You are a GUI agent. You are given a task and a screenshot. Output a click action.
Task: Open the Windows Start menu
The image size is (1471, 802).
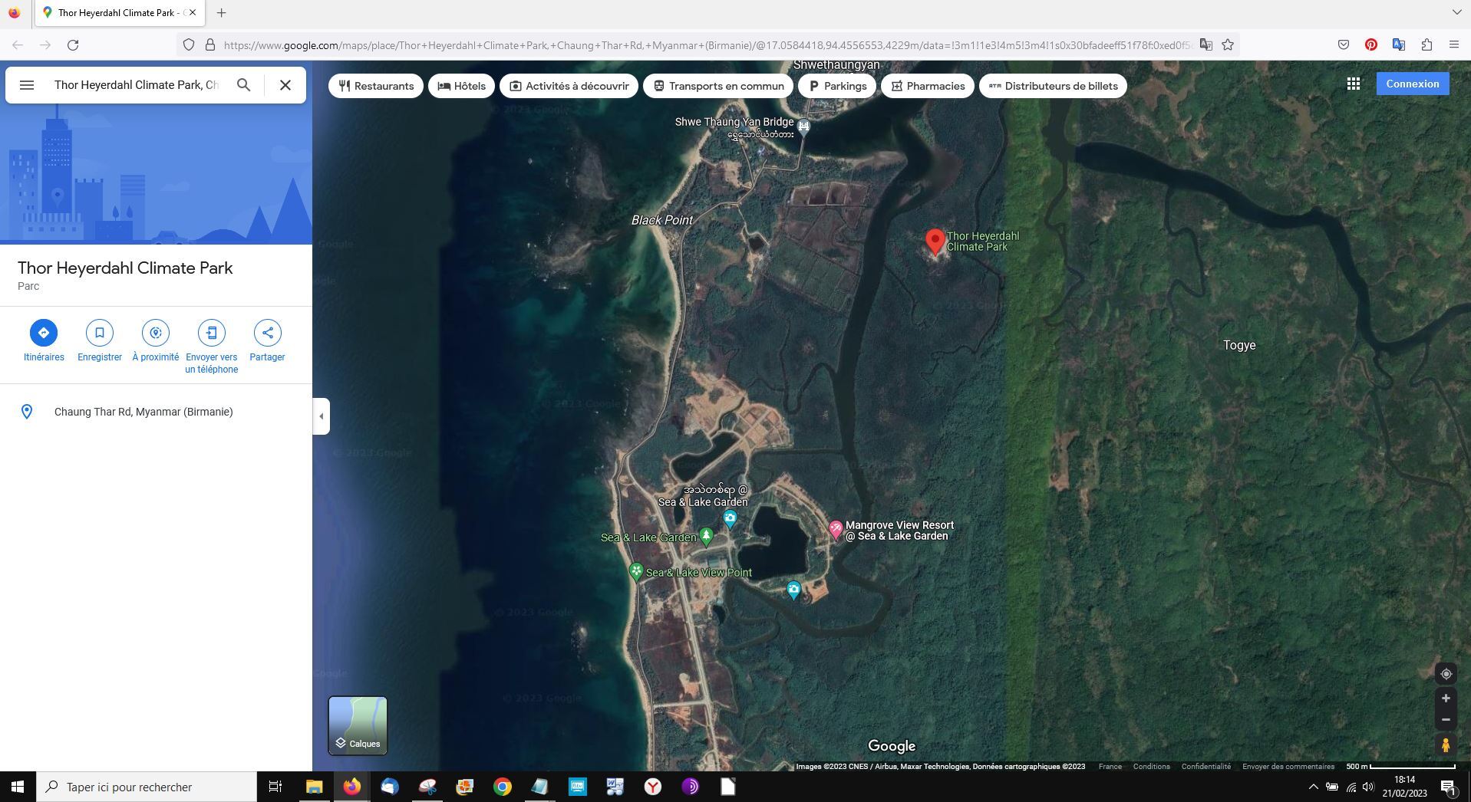tap(18, 787)
